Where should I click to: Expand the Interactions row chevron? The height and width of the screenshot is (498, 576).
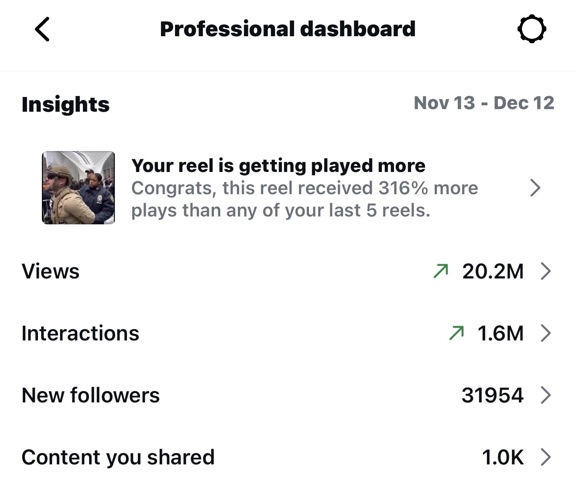tap(545, 333)
